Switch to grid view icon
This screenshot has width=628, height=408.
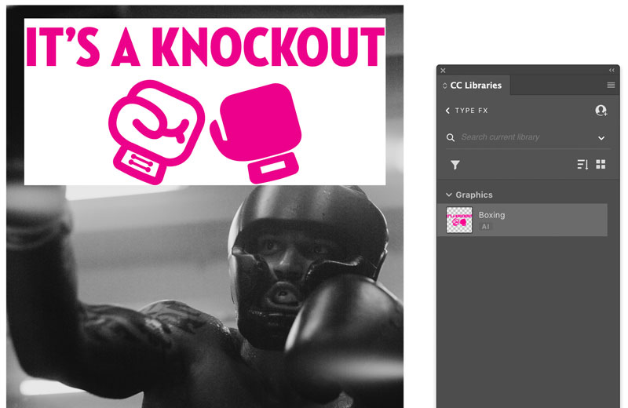[x=601, y=164]
